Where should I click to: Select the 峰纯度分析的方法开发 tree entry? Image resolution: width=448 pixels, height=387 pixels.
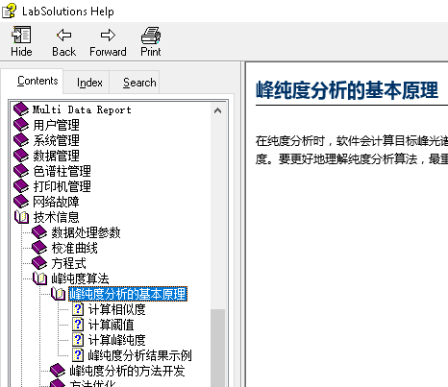point(127,371)
